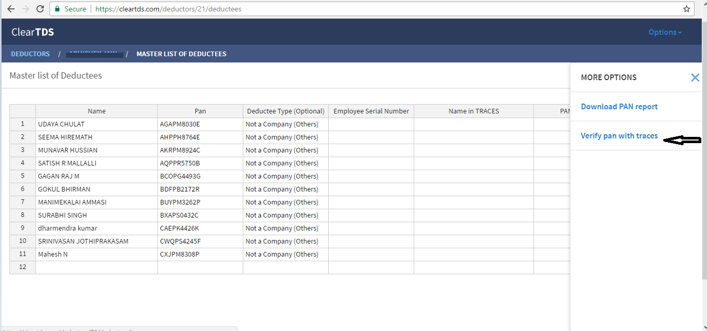Click the browser forward arrow
Image resolution: width=707 pixels, height=331 pixels.
point(25,9)
